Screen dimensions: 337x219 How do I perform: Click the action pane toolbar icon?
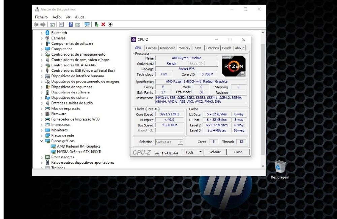pos(78,25)
